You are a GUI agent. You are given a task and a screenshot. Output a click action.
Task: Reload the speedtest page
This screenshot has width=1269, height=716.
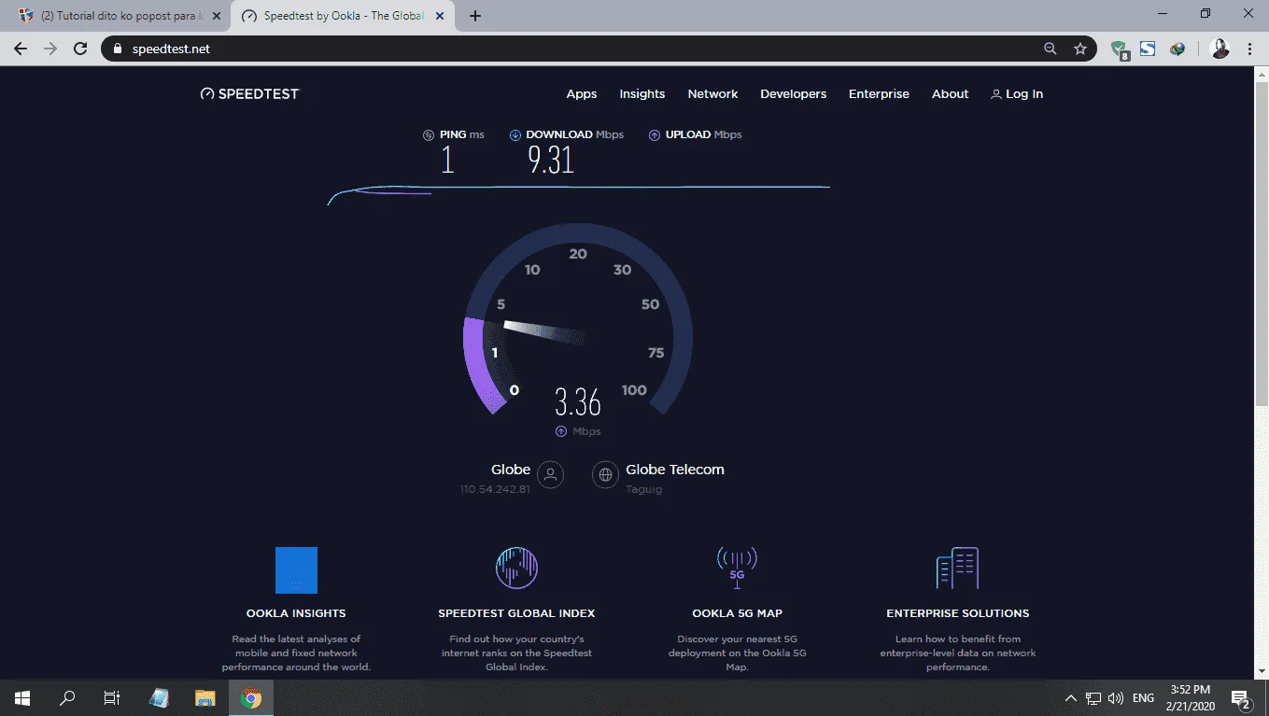coord(80,49)
